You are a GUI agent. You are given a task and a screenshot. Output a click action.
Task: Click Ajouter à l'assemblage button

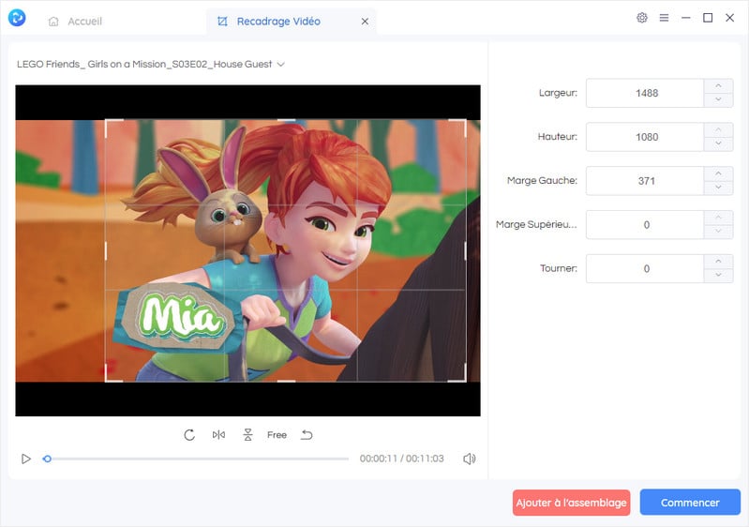pyautogui.click(x=571, y=503)
